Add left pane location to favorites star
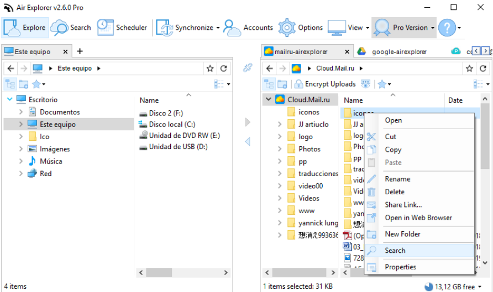The height and width of the screenshot is (292, 493). point(210,68)
